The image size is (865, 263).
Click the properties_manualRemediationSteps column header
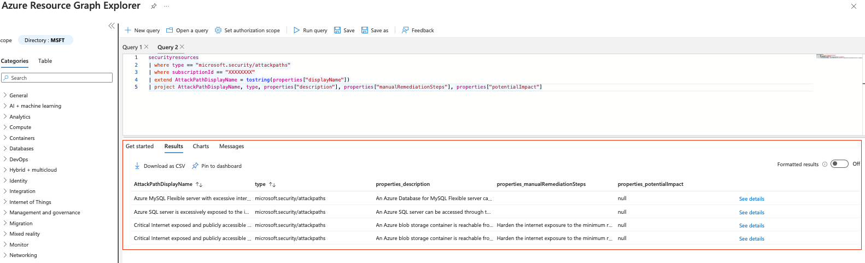click(541, 184)
